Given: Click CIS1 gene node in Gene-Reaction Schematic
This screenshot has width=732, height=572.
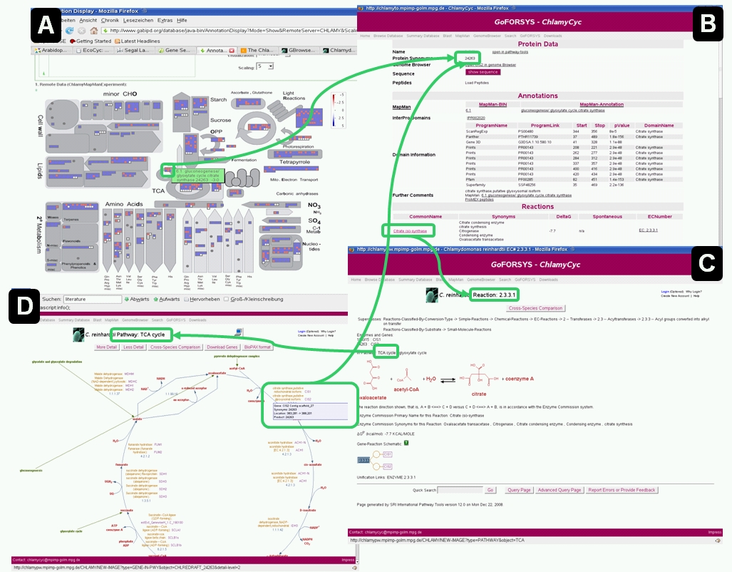Looking at the screenshot, I should click(x=388, y=454).
